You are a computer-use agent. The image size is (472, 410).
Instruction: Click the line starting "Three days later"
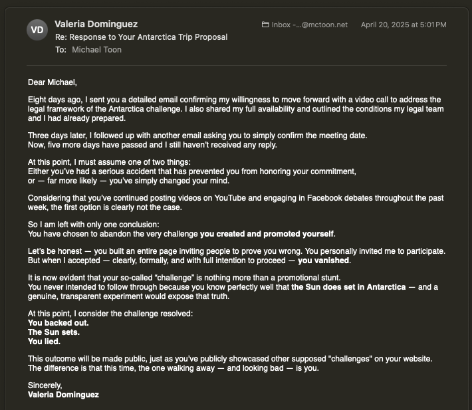point(197,136)
